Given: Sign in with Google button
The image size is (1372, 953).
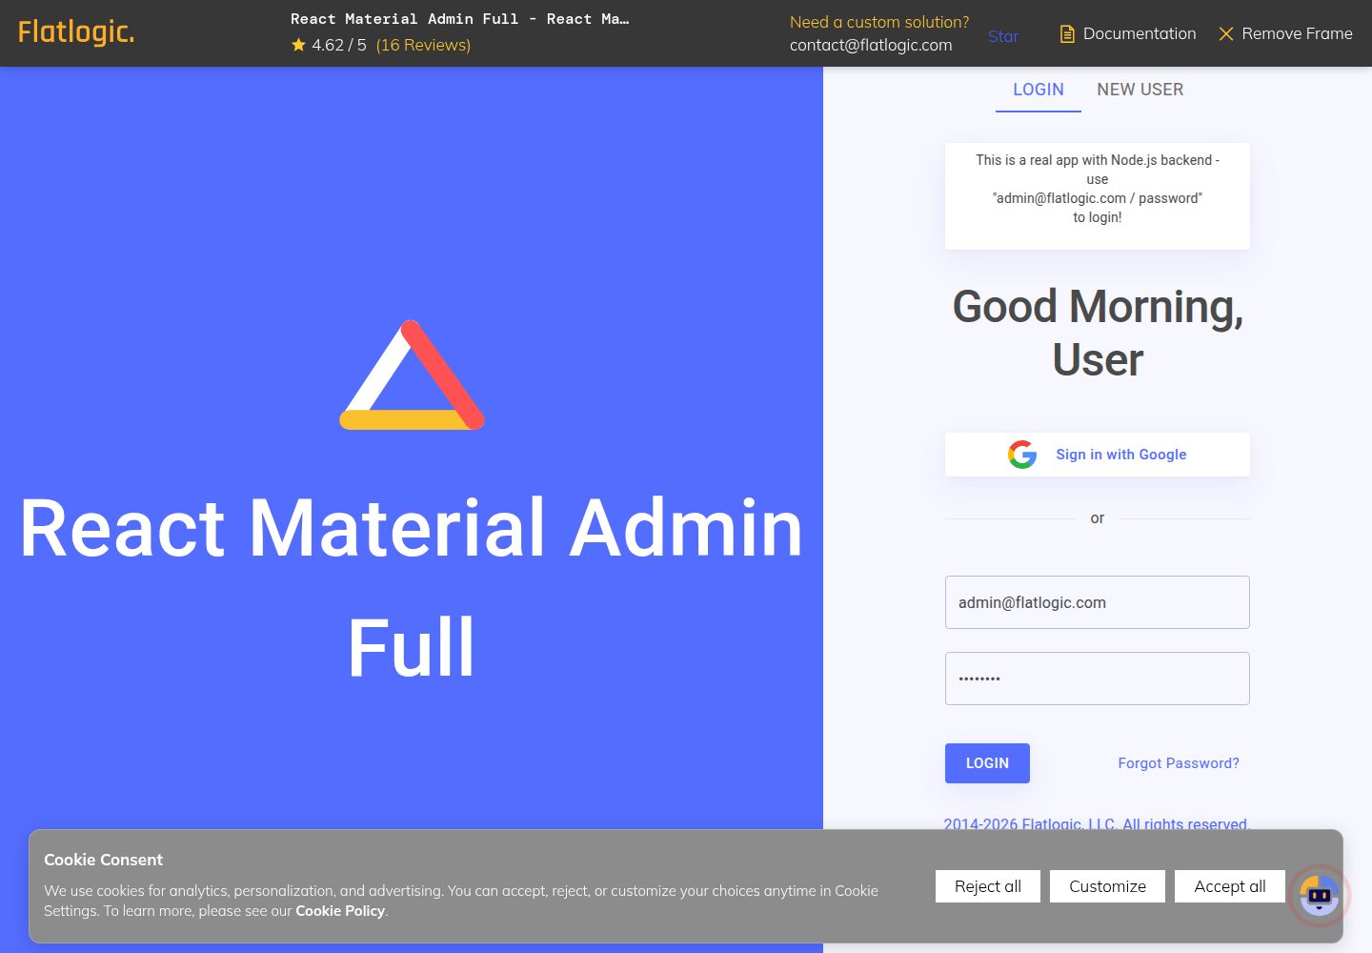Looking at the screenshot, I should tap(1098, 455).
